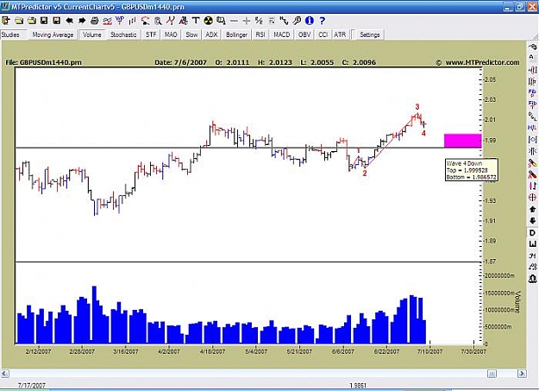This screenshot has height=391, width=539.
Task: Click the plus icon in toolbar
Action: click(247, 22)
